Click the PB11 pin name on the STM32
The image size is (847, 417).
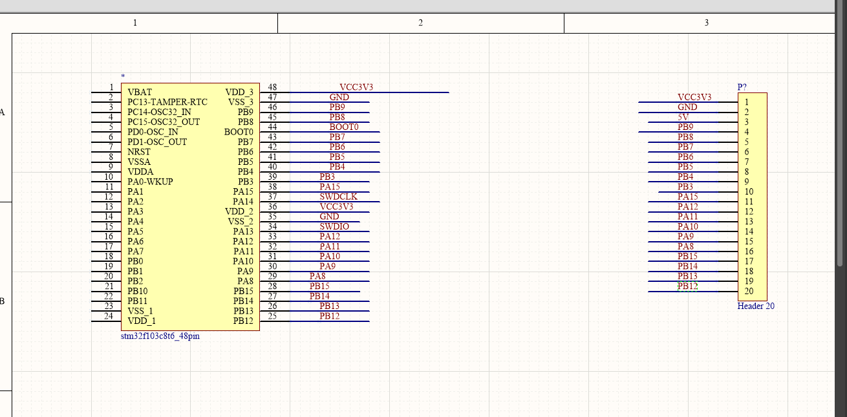tap(138, 301)
